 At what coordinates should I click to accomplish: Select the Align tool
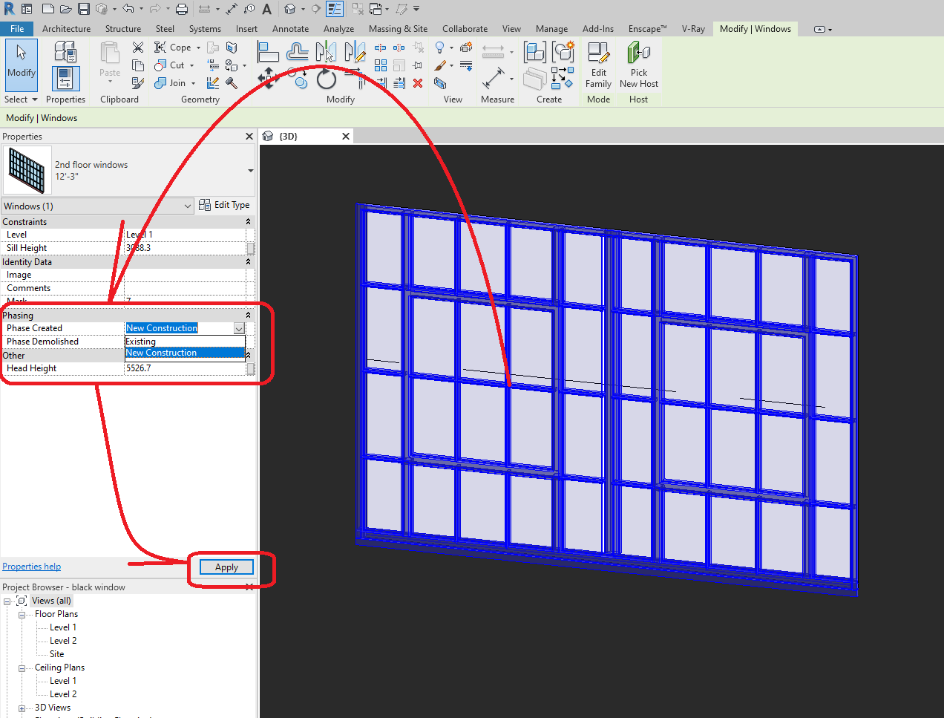[268, 50]
